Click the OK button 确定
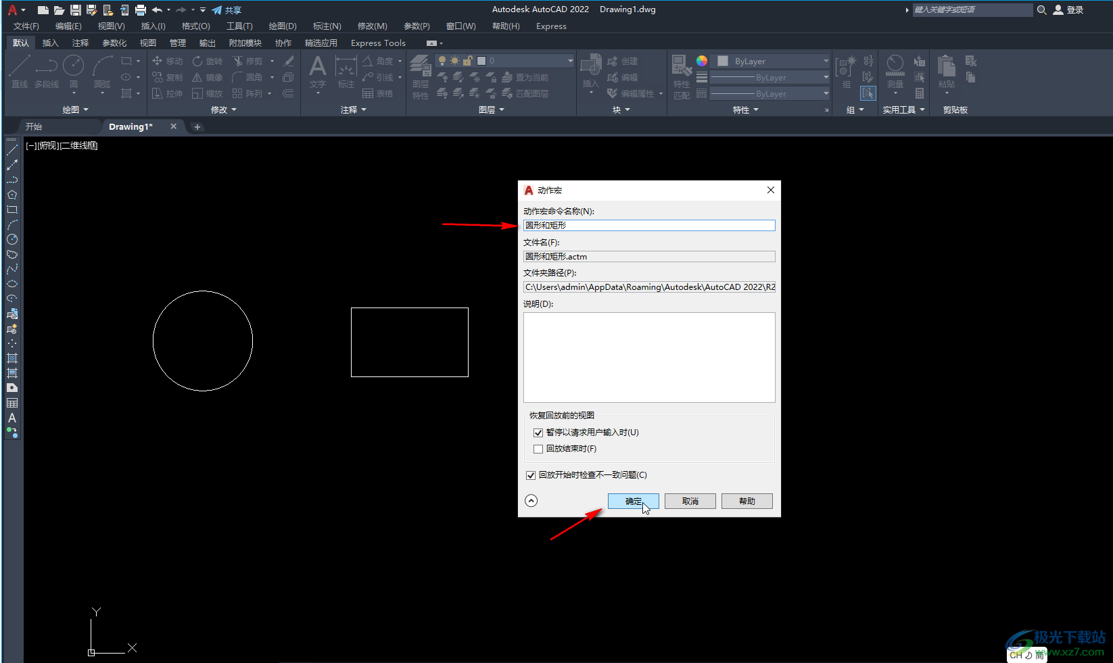This screenshot has width=1113, height=663. pos(634,501)
